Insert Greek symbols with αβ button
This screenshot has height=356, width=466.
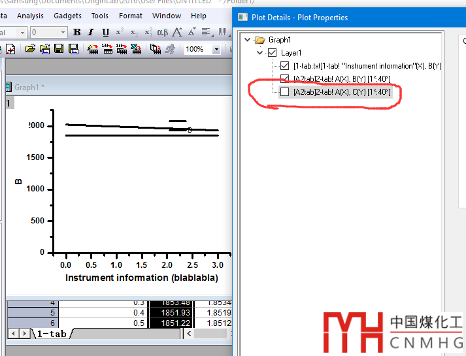tap(163, 32)
